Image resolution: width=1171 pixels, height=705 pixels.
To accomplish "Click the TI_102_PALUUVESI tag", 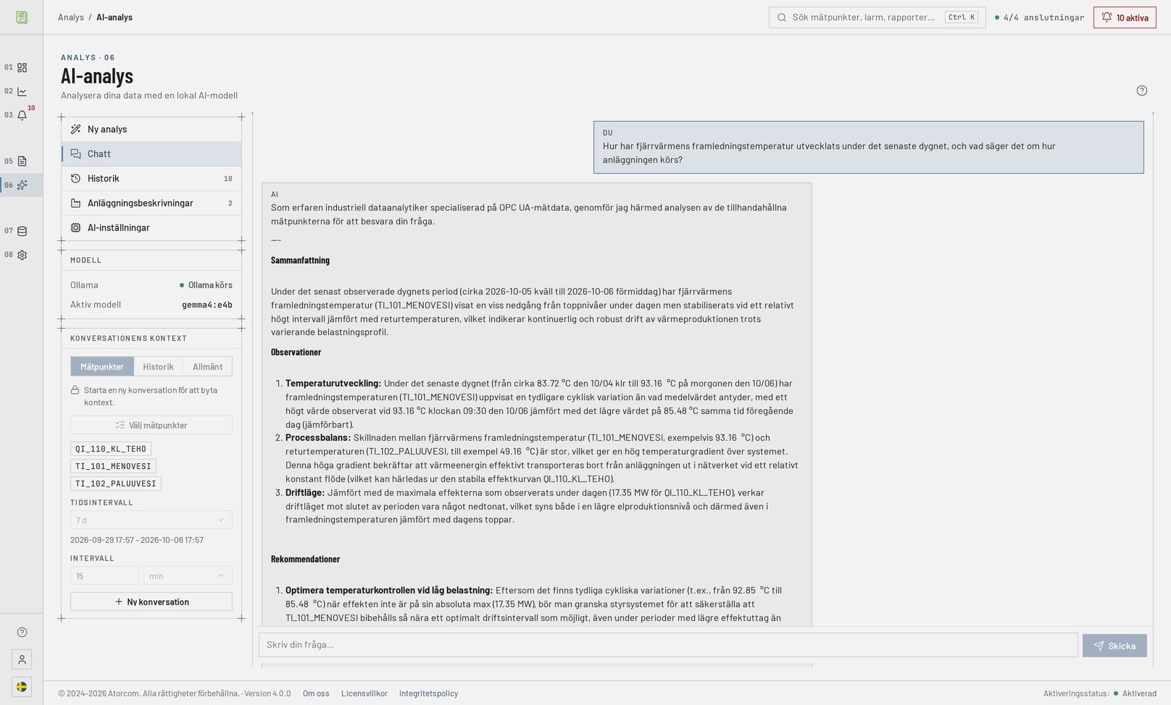I will pyautogui.click(x=115, y=484).
